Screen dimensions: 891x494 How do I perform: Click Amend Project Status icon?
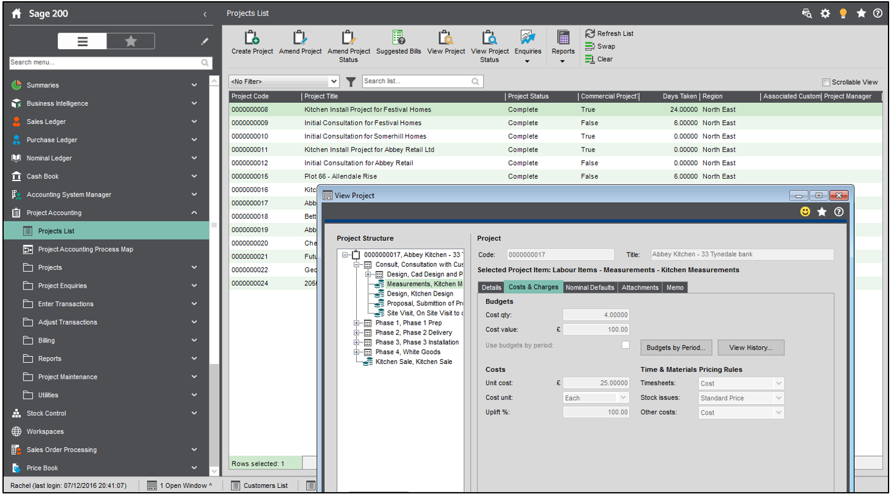349,38
